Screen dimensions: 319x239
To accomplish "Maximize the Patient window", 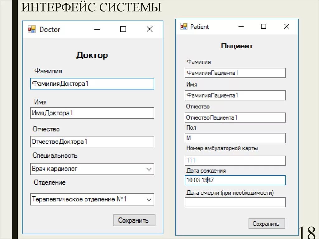I will click(x=264, y=26).
